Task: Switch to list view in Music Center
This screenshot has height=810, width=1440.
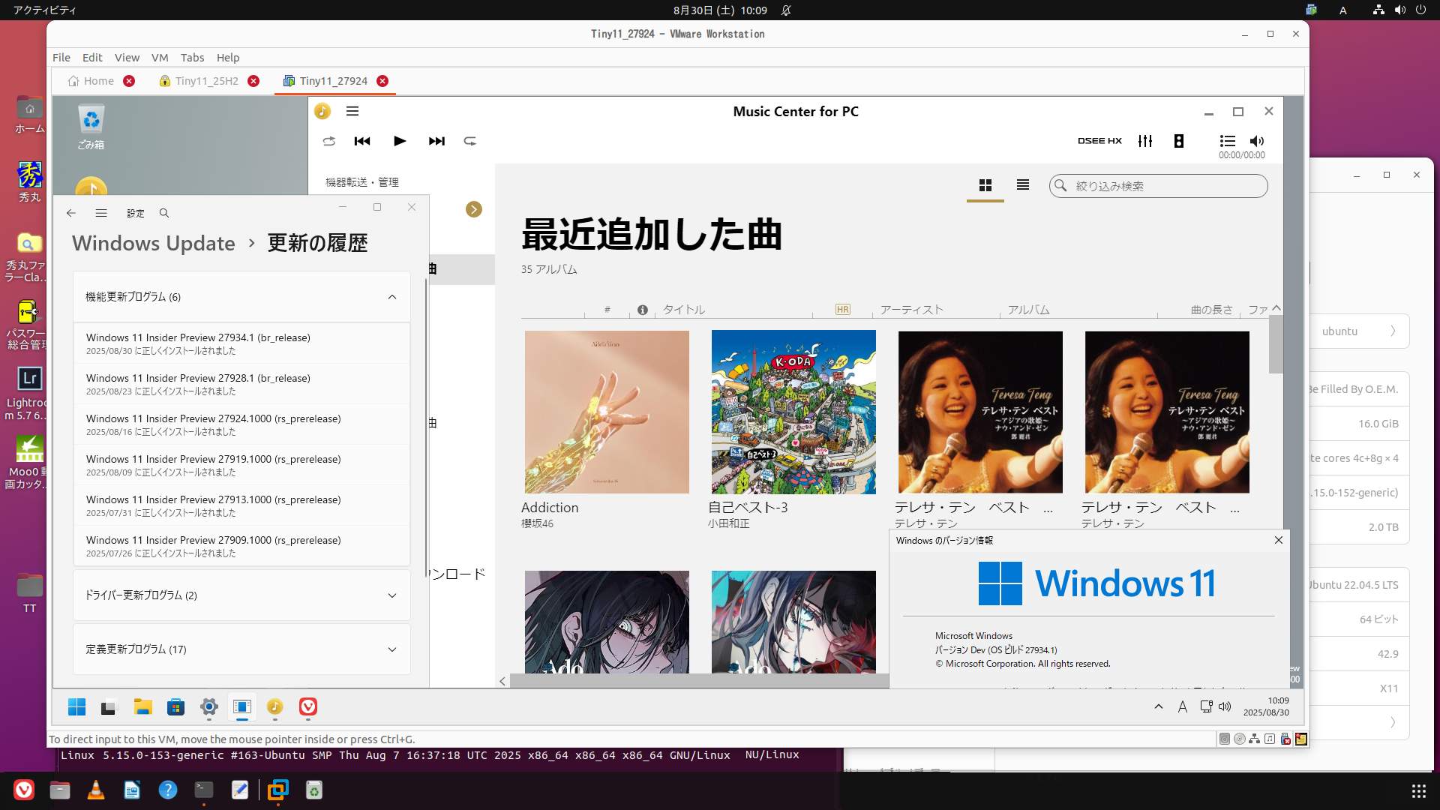Action: pyautogui.click(x=1023, y=185)
